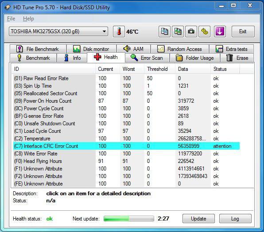Open the AAM tab
264x232 pixels.
point(133,49)
